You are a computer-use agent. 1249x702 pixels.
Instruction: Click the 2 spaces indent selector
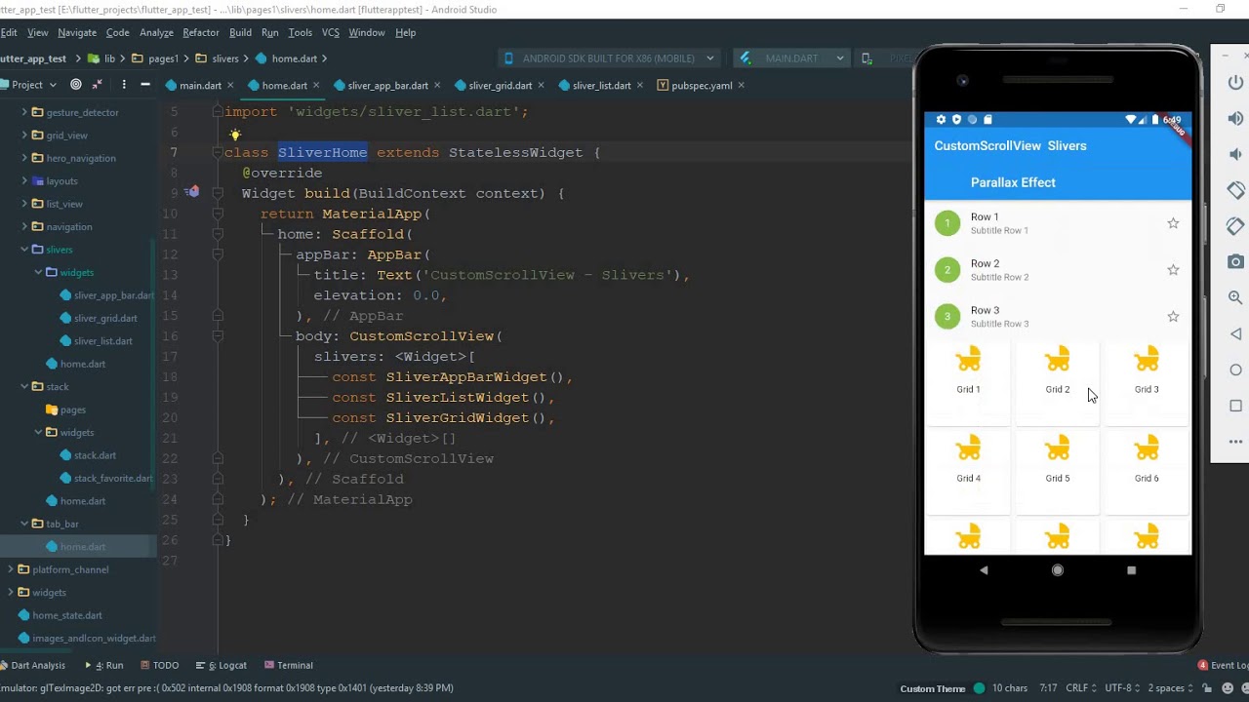tap(1170, 688)
